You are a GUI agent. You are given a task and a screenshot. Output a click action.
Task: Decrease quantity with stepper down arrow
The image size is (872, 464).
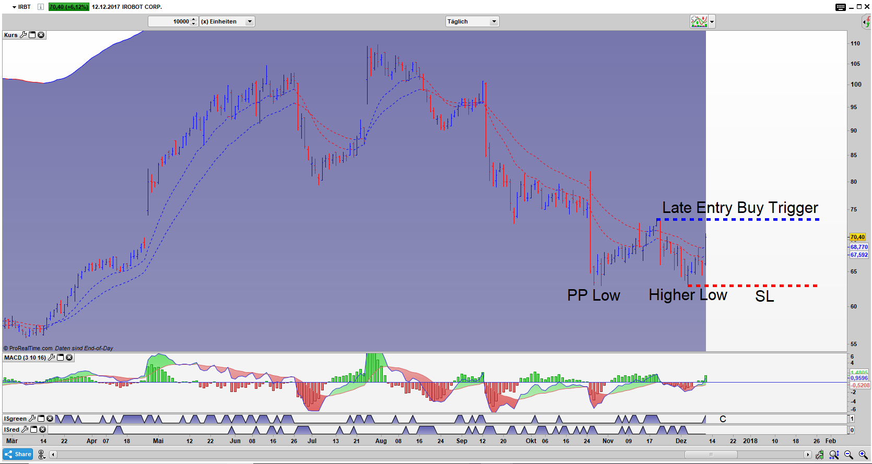194,24
